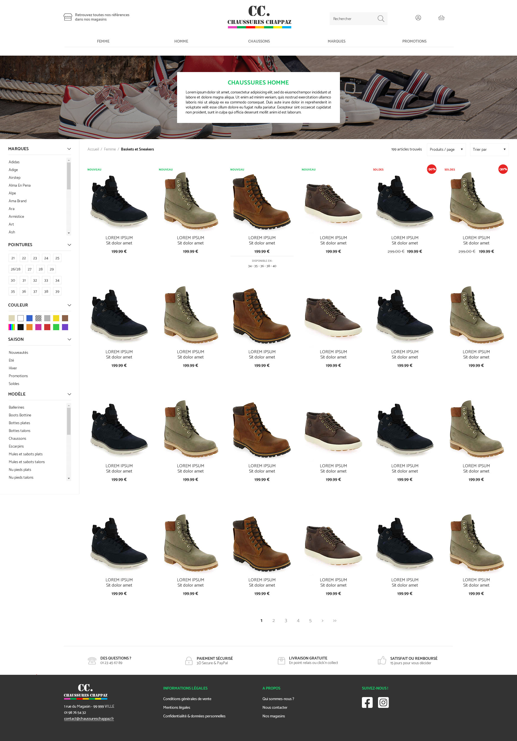This screenshot has height=741, width=517.
Task: Open the shopping basket icon
Action: click(441, 18)
